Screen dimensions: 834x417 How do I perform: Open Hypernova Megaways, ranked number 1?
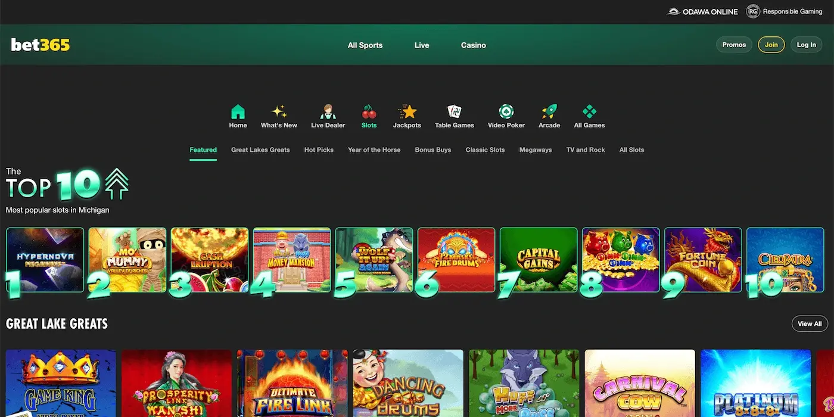click(45, 260)
